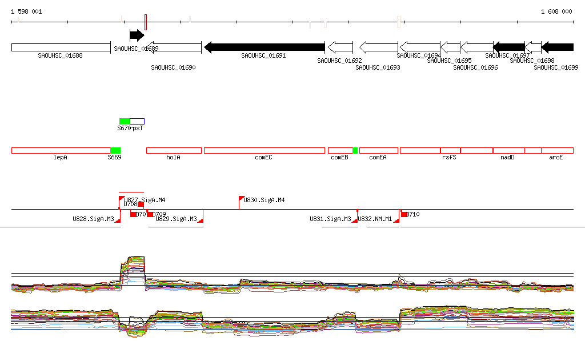Select the red comEB gene box

coord(340,151)
